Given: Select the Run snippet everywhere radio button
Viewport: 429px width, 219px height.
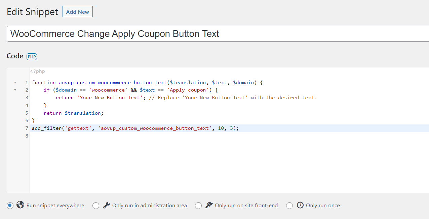Looking at the screenshot, I should click(x=10, y=205).
